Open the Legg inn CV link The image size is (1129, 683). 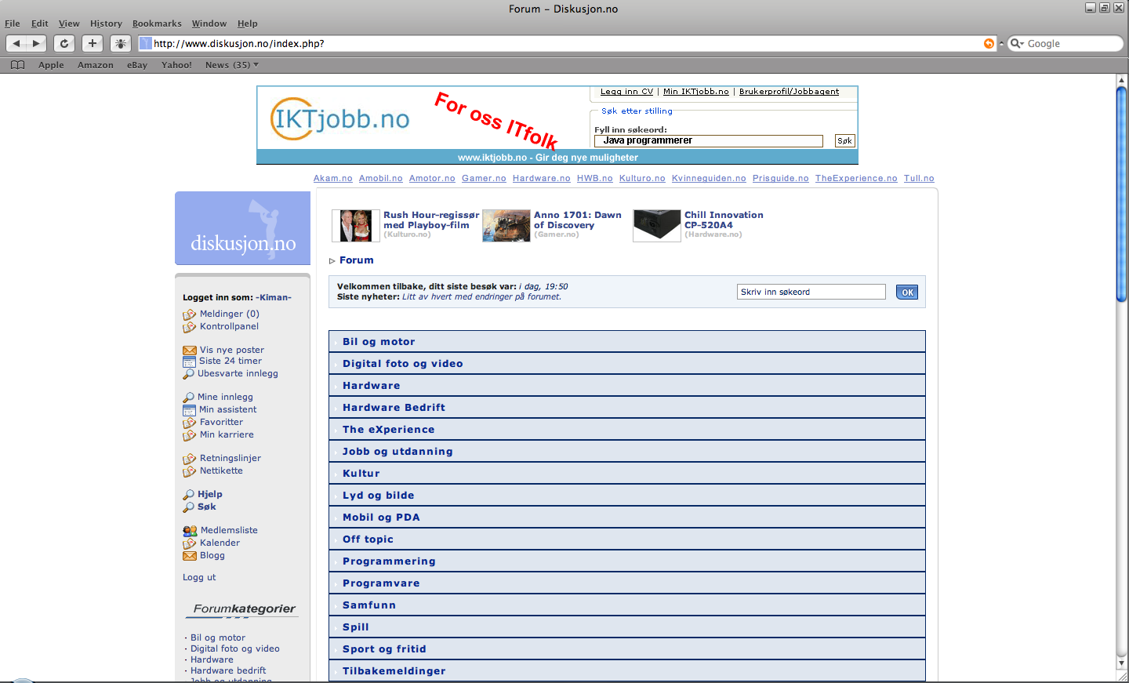(626, 92)
